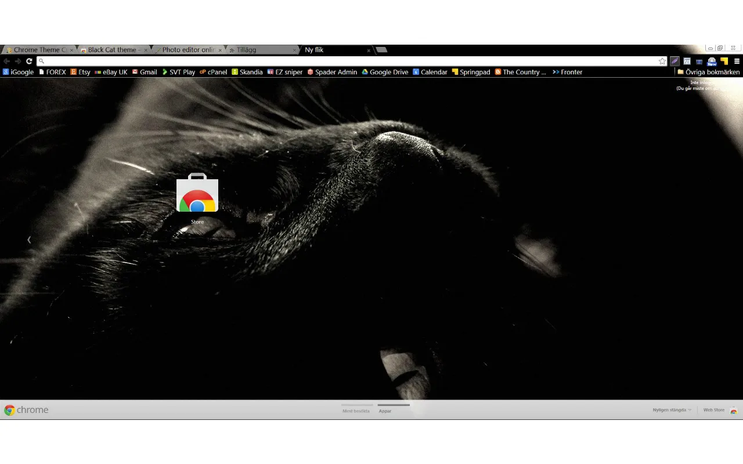Switch to the Photo editor online tab
This screenshot has width=743, height=464.
tap(188, 50)
